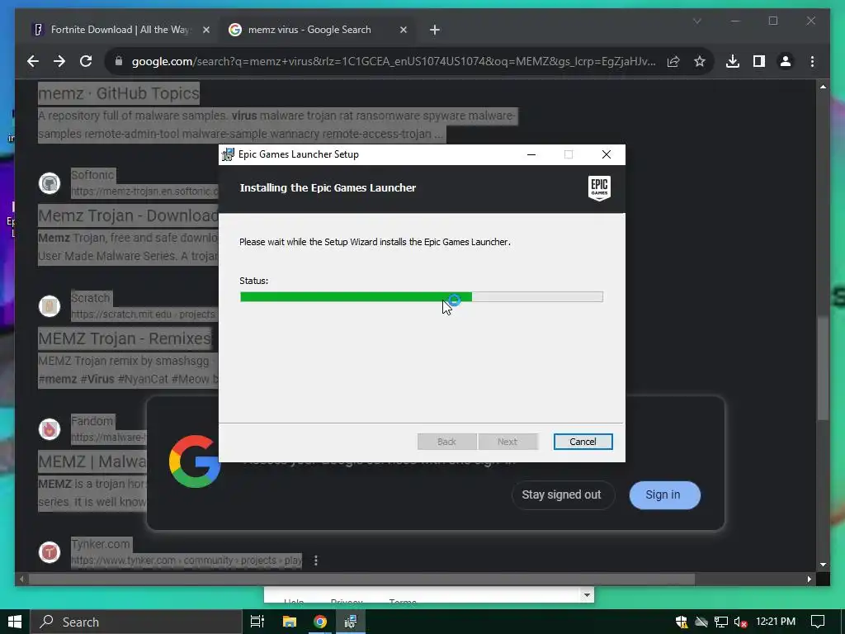Close the Fortnite Download tab
This screenshot has width=845, height=634.
click(205, 31)
